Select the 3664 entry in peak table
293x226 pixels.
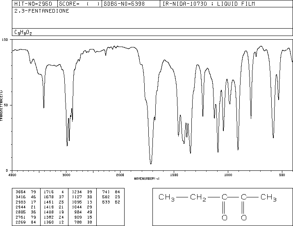point(20,192)
